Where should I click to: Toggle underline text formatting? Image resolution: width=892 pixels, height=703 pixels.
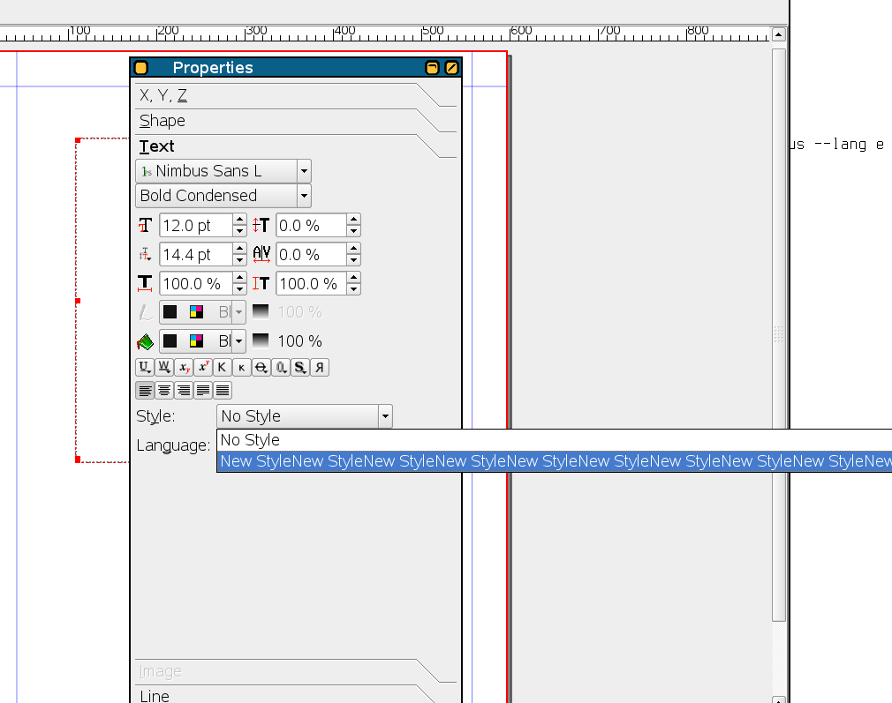pos(144,367)
